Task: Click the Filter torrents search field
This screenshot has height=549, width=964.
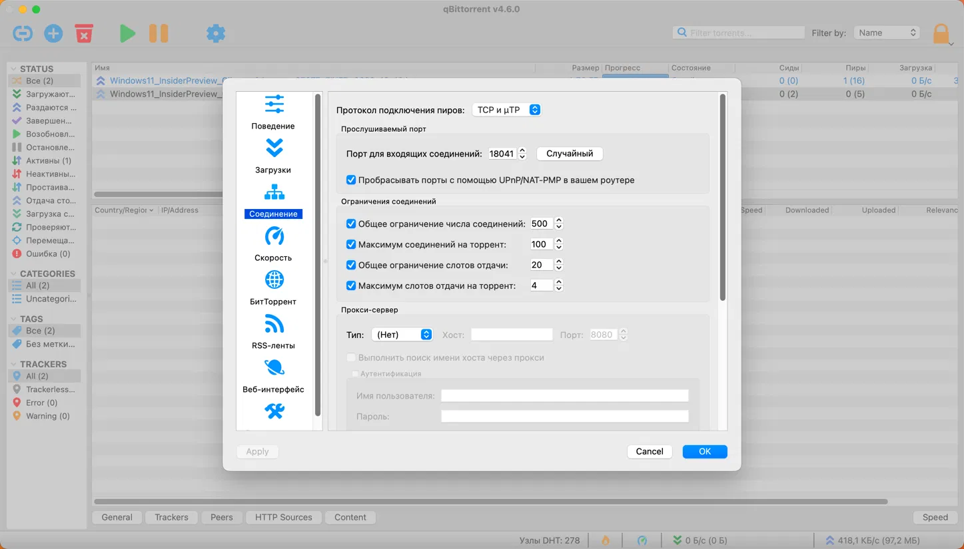Action: click(x=739, y=33)
